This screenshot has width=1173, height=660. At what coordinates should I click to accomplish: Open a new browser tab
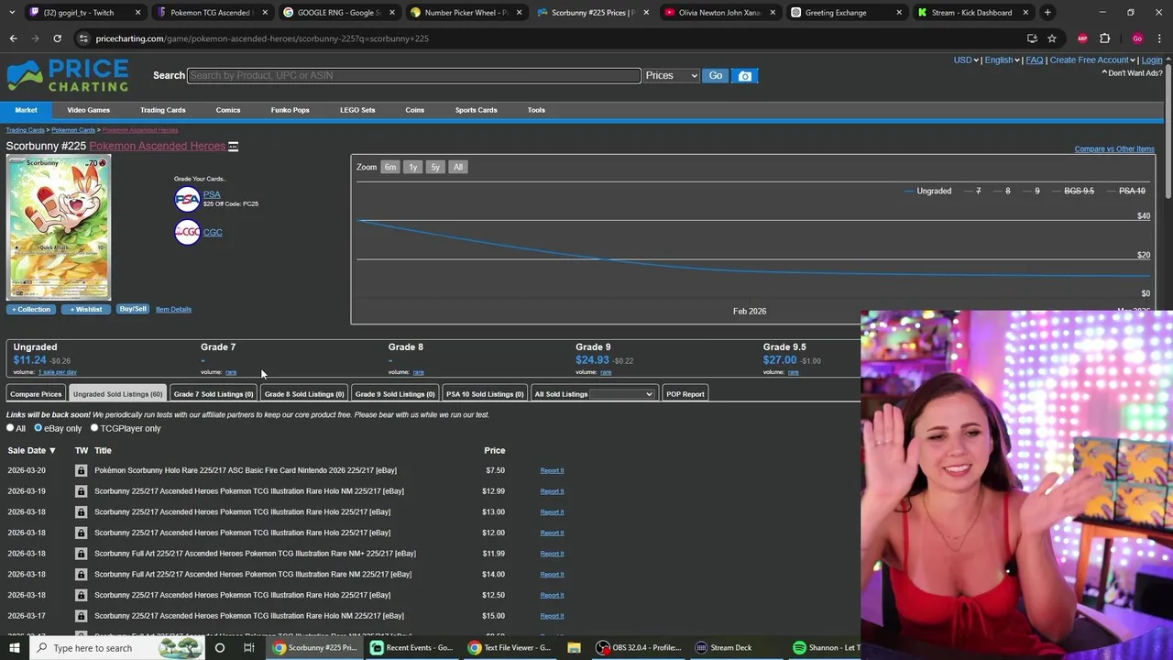click(x=1047, y=13)
